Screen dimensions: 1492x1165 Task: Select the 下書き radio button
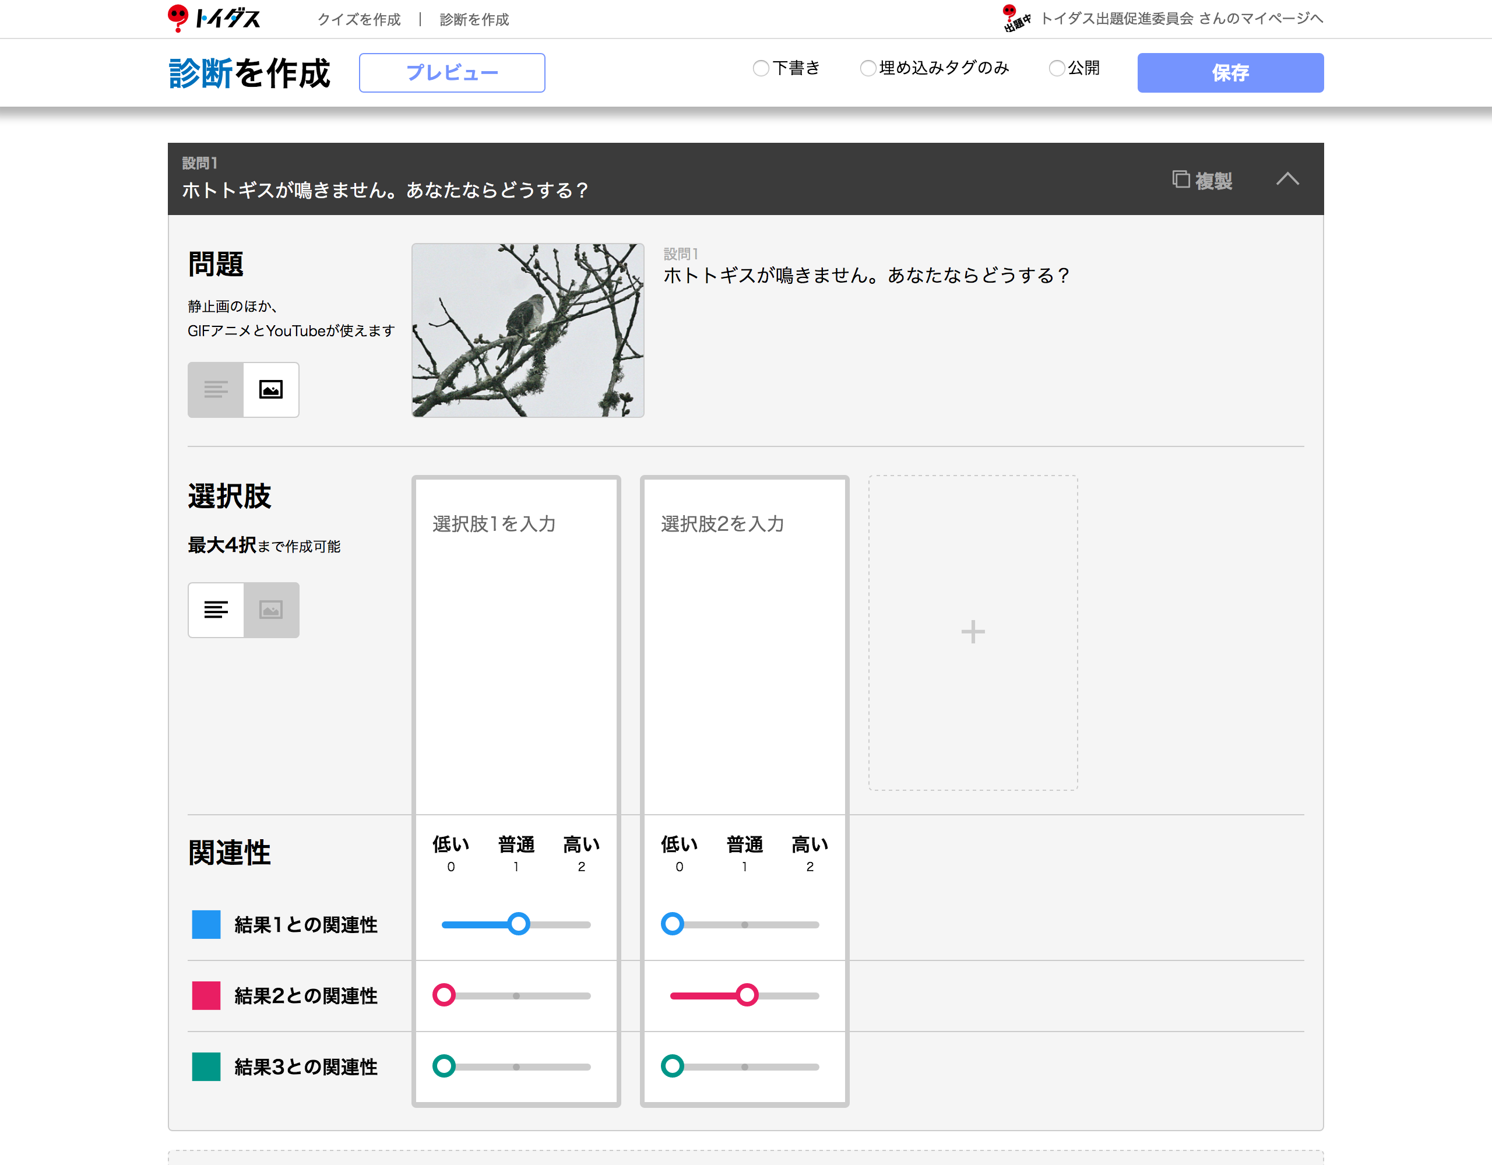click(x=761, y=68)
